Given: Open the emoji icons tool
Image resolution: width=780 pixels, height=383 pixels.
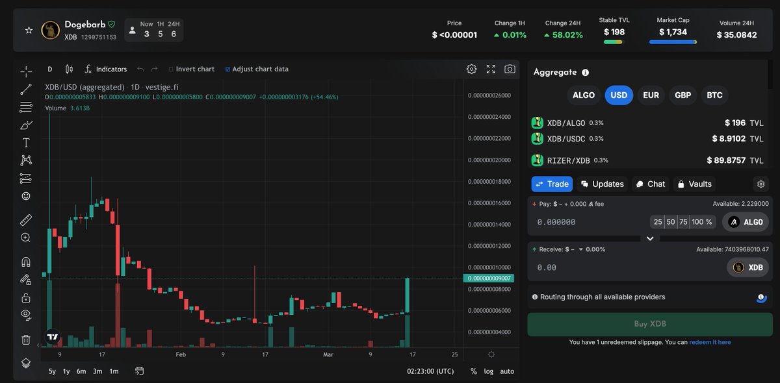Looking at the screenshot, I should tap(26, 195).
